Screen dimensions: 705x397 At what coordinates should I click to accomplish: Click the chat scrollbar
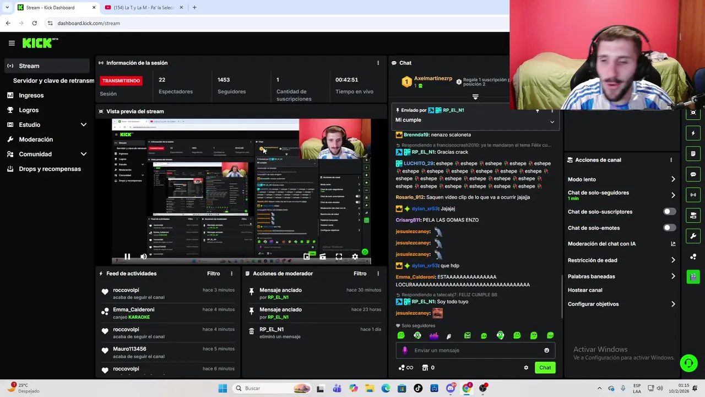(562, 297)
